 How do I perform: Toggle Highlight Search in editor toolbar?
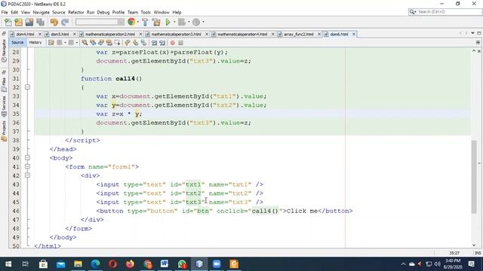coord(109,43)
